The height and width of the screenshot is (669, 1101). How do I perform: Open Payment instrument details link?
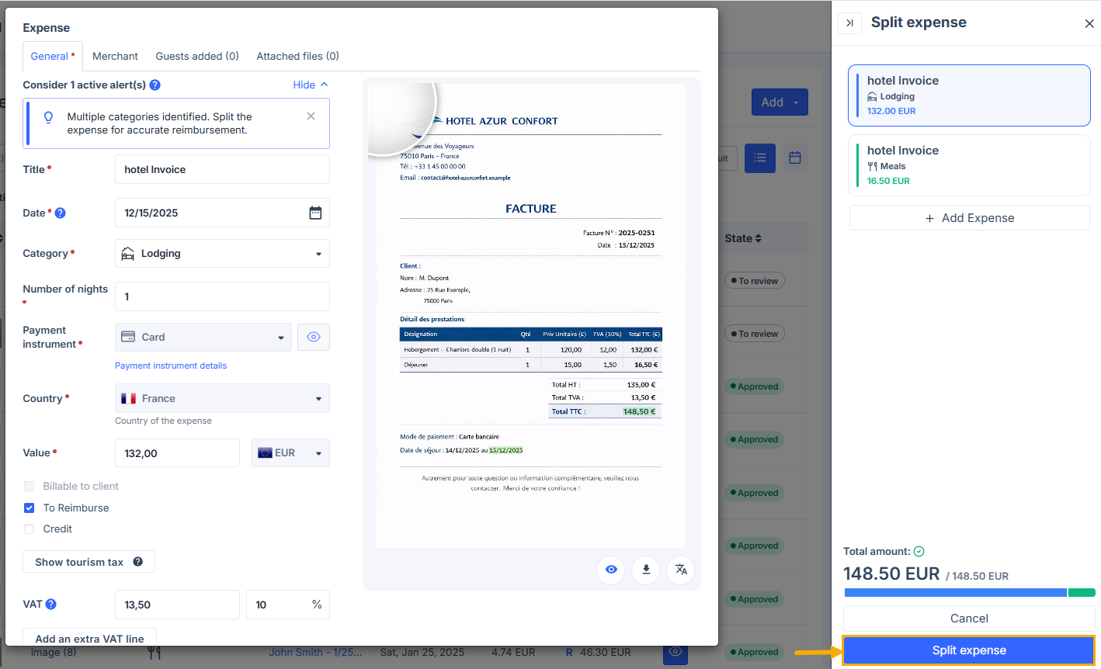click(x=171, y=366)
